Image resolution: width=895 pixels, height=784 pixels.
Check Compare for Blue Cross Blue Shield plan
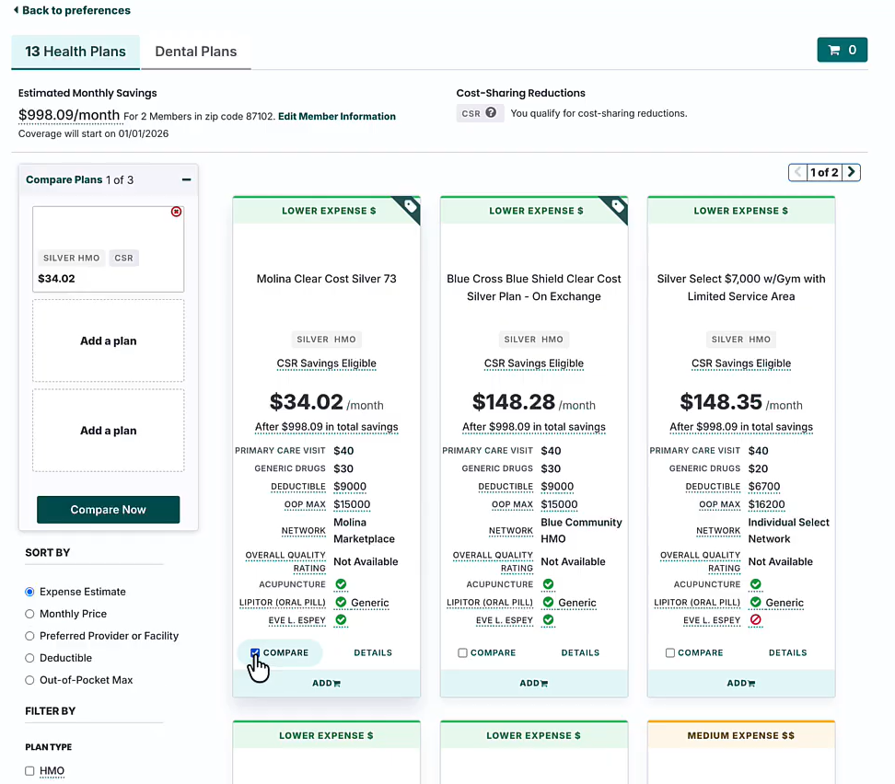click(x=462, y=653)
